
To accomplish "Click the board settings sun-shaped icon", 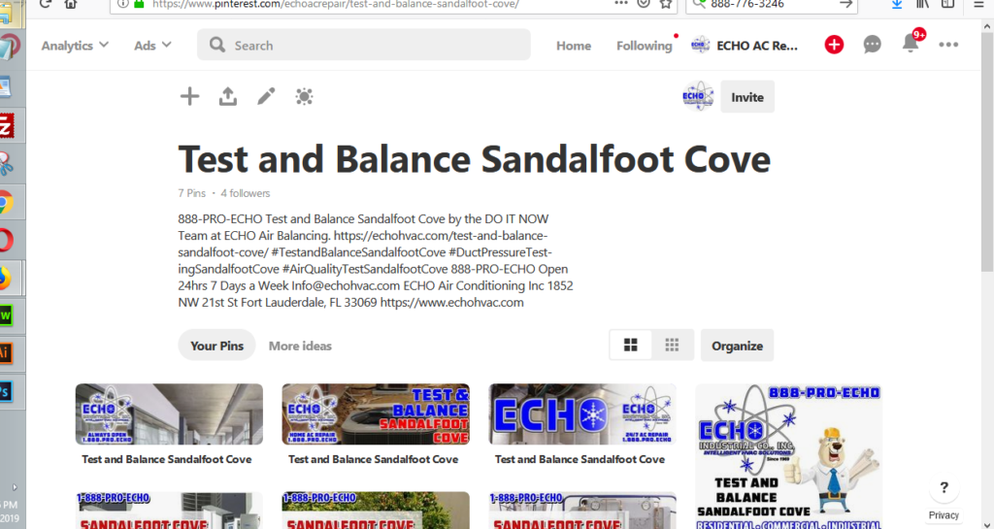I will coord(305,96).
